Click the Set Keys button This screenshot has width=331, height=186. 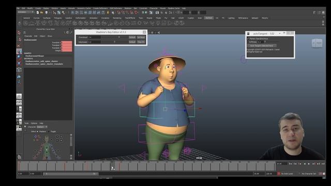pyautogui.click(x=141, y=37)
